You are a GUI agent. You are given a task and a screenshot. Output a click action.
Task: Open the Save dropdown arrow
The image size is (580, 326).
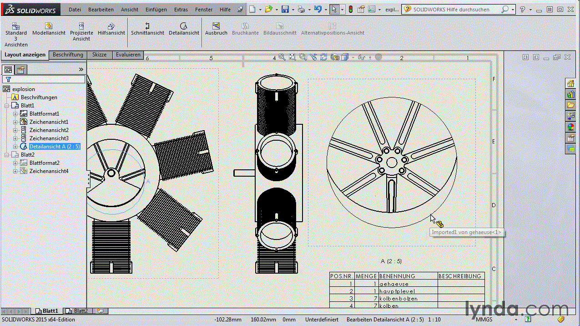click(x=293, y=9)
